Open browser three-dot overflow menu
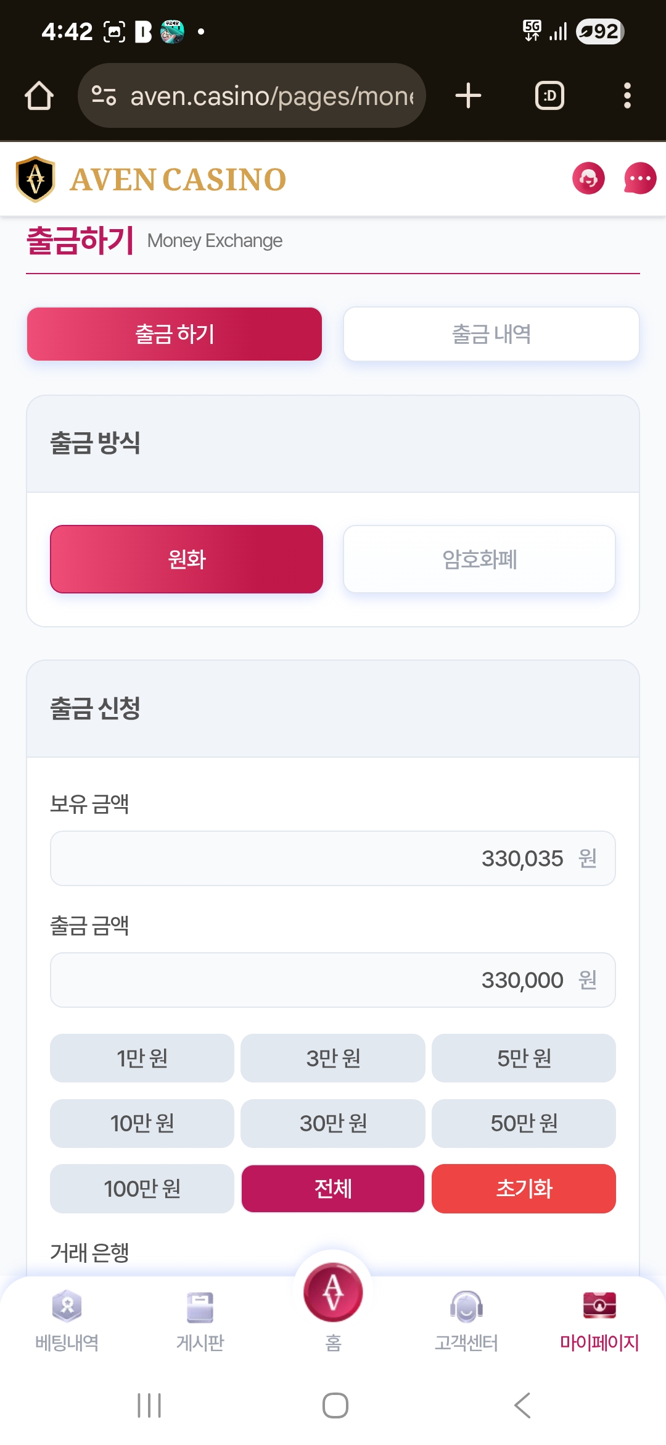The height and width of the screenshot is (1445, 666). click(x=627, y=96)
